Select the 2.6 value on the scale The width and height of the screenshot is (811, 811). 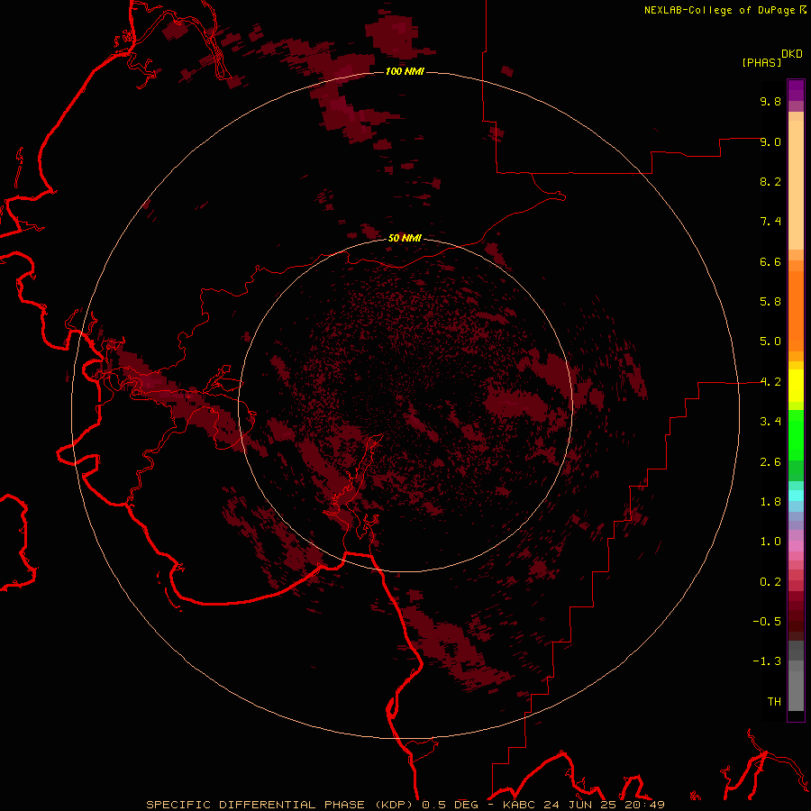pos(770,462)
